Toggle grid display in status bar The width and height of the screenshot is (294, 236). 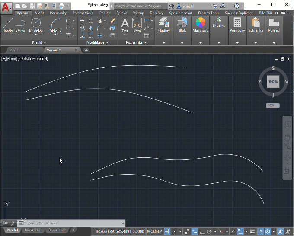click(167, 231)
